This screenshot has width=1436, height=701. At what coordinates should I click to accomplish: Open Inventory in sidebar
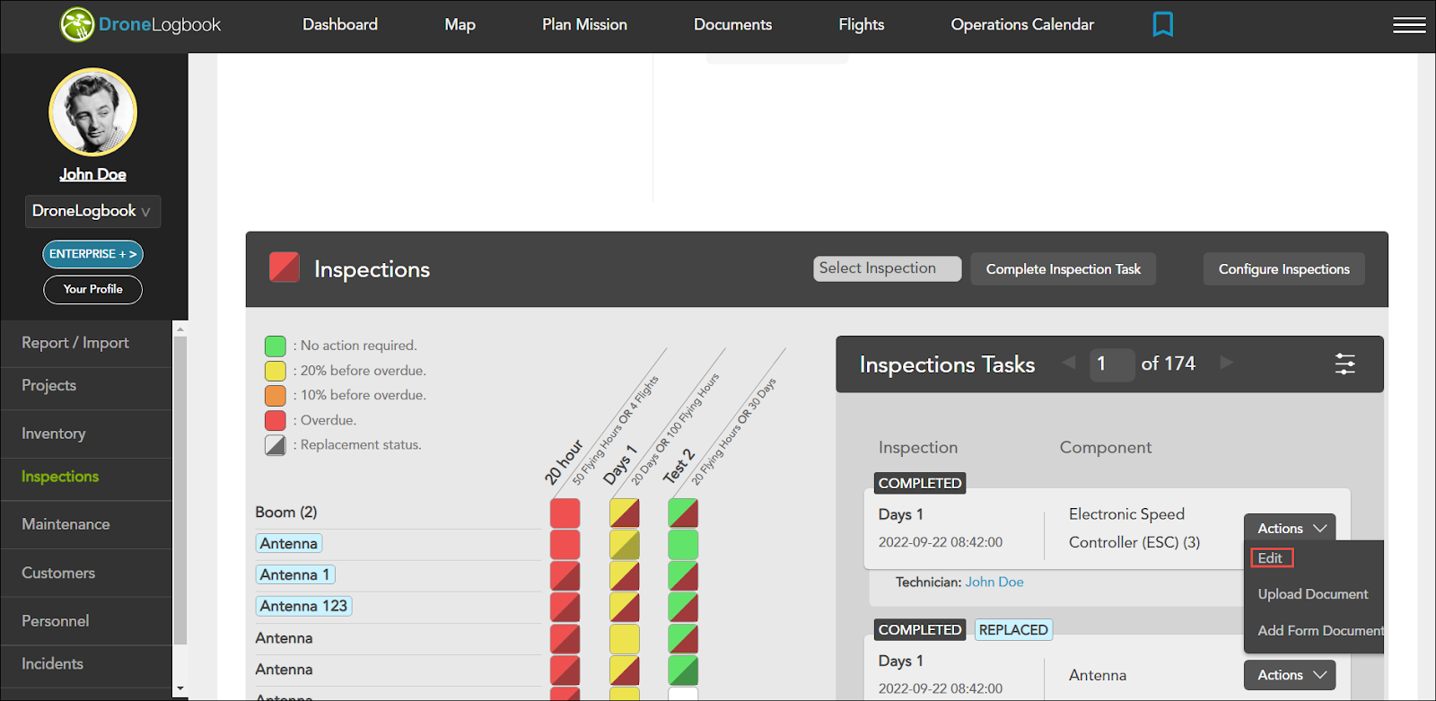[x=54, y=434]
